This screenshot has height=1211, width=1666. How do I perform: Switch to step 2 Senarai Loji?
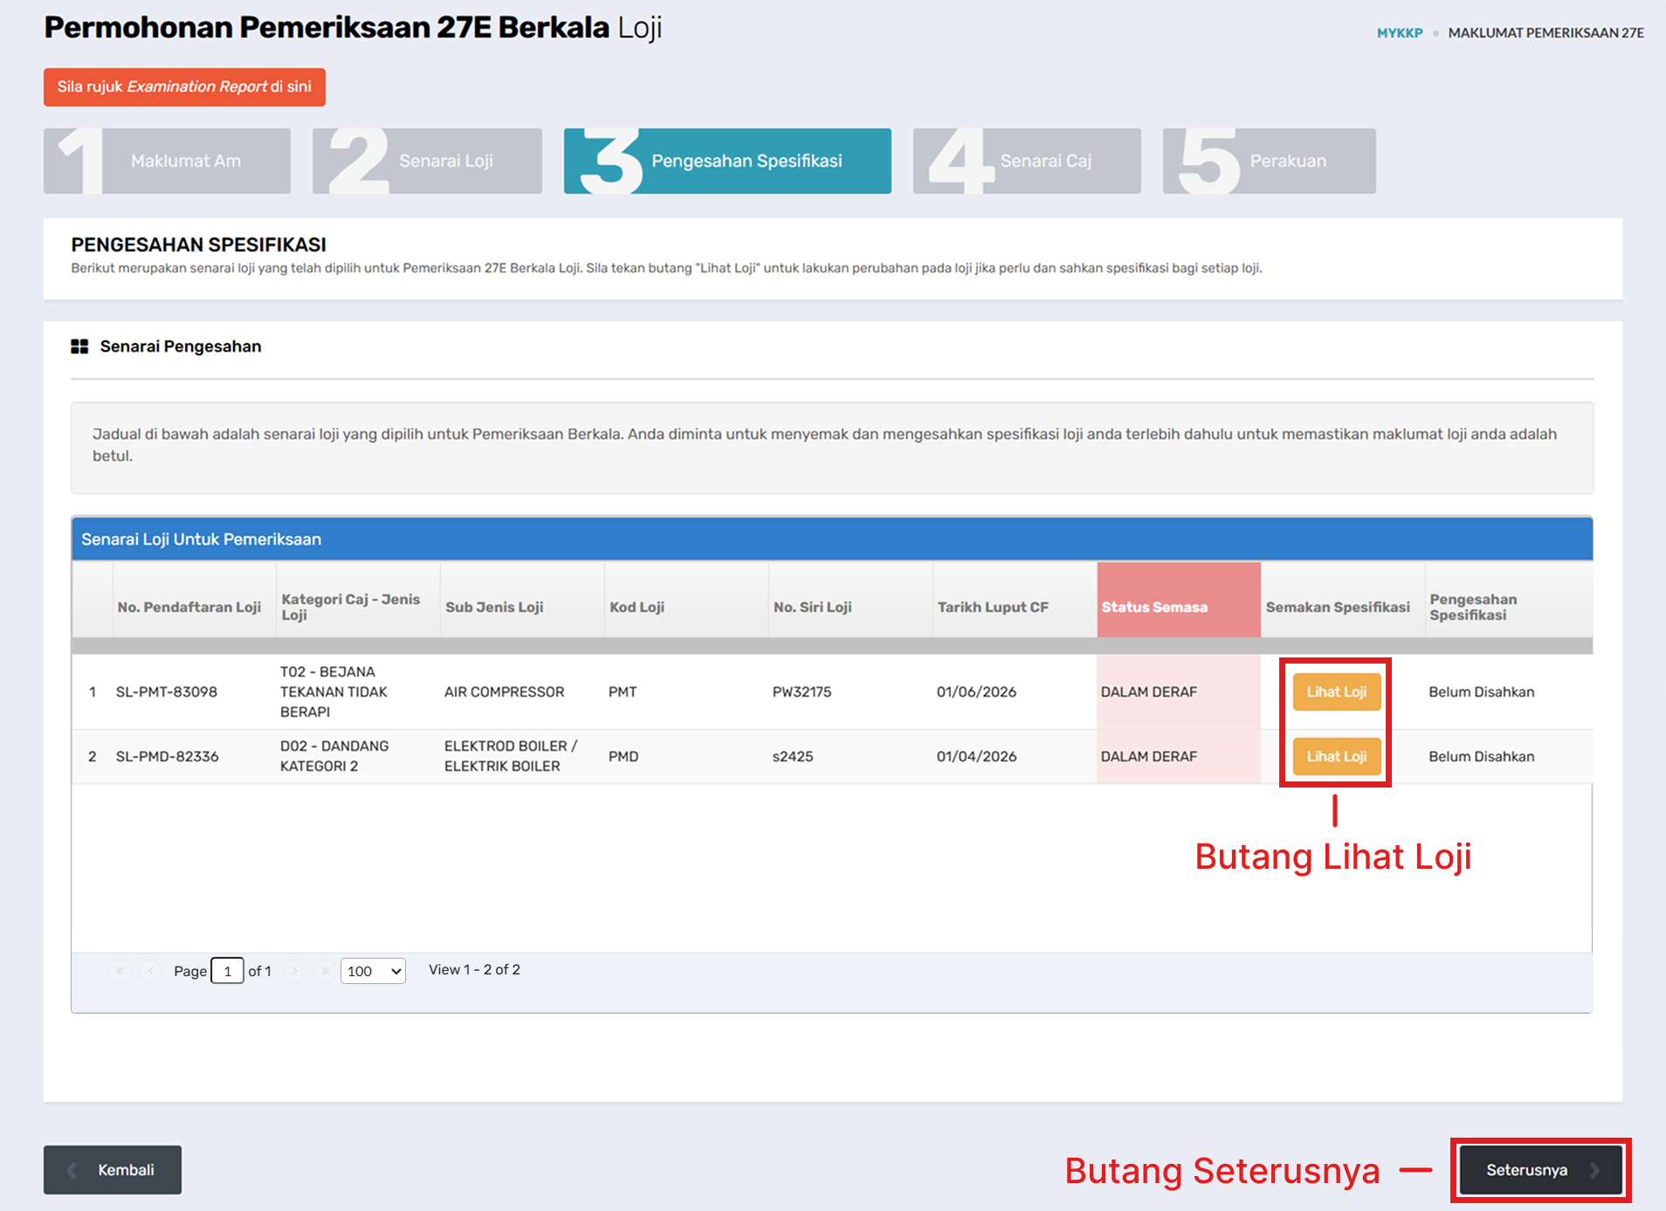tap(427, 162)
